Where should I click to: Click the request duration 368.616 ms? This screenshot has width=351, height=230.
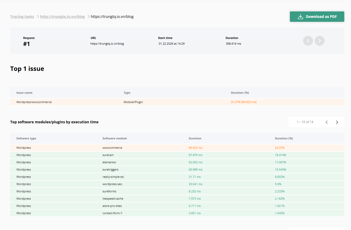click(x=233, y=44)
